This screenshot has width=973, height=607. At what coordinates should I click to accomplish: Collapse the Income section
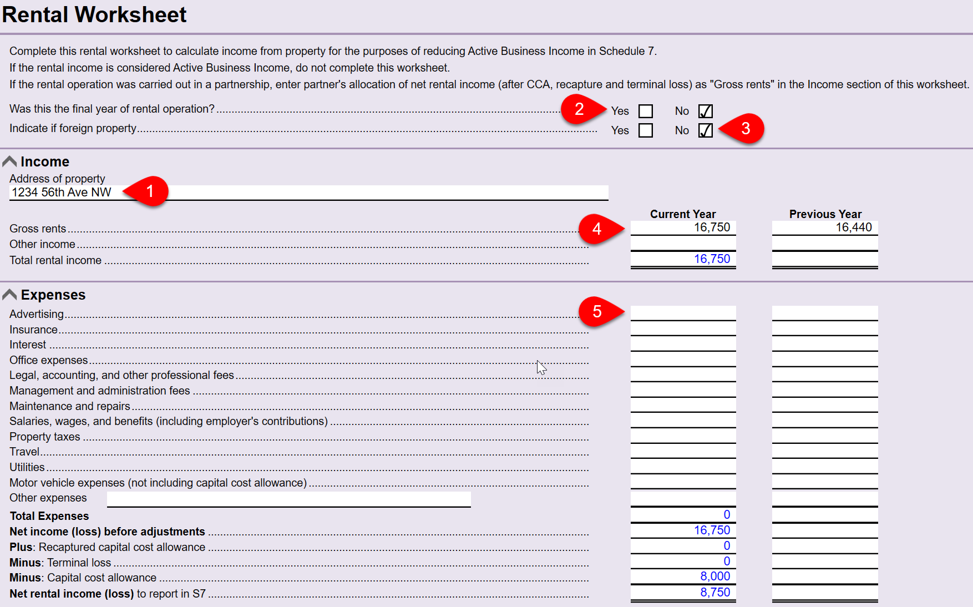click(x=9, y=161)
